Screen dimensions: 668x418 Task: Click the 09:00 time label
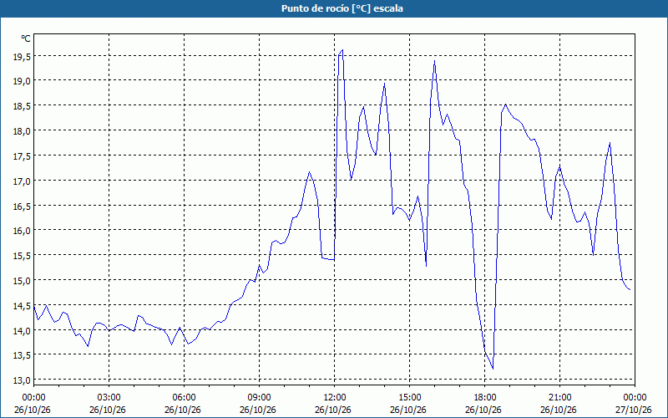point(260,398)
